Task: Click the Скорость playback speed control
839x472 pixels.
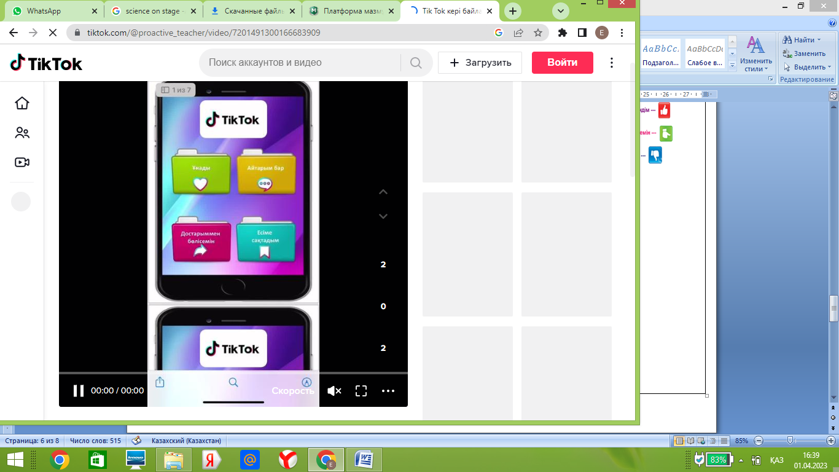Action: pos(293,391)
